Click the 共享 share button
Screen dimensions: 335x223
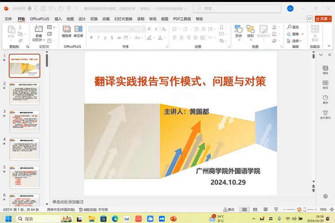click(323, 19)
